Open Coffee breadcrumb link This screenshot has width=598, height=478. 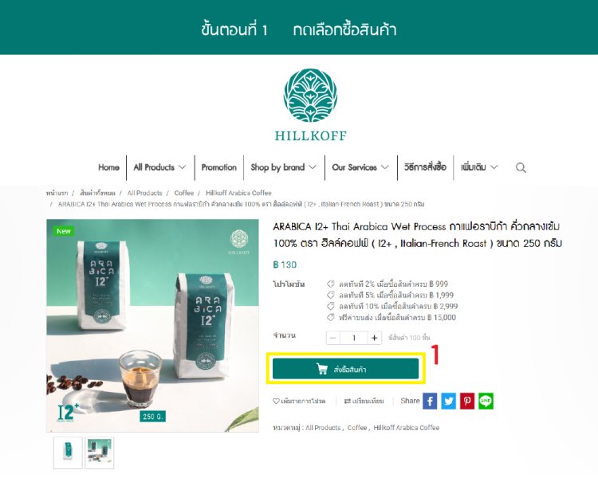click(x=184, y=193)
